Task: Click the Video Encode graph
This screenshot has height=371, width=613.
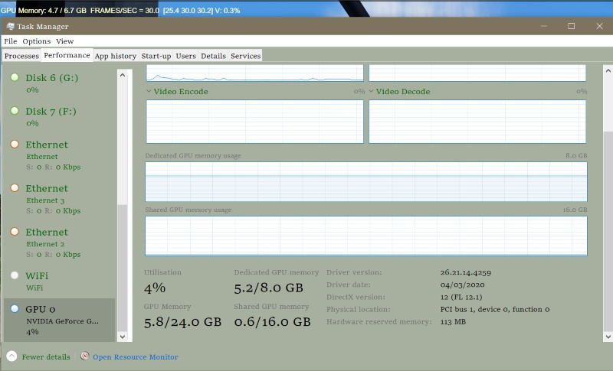Action: point(255,122)
